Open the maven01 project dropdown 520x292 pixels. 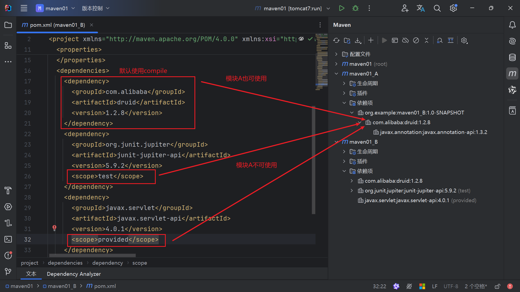[x=56, y=8]
